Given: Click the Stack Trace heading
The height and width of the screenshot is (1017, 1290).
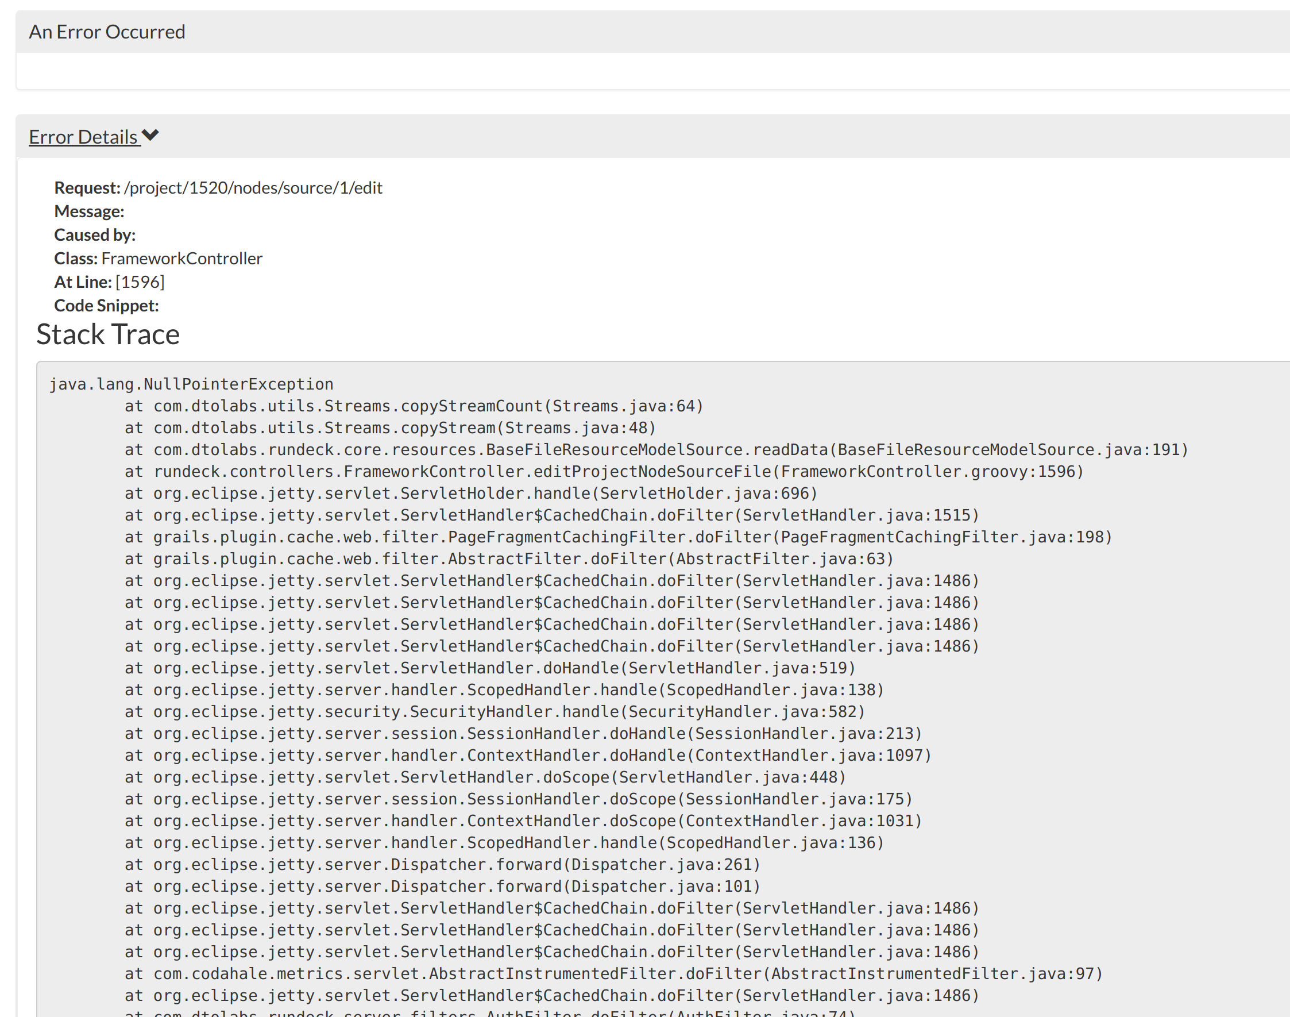Looking at the screenshot, I should pyautogui.click(x=108, y=334).
